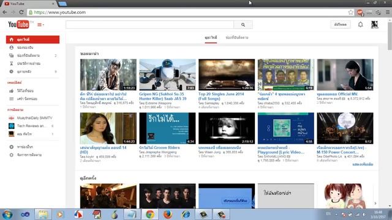The height and width of the screenshot is (220, 392).
Task: Play the Groove Riders blue thumbnail
Action: pos(167,128)
